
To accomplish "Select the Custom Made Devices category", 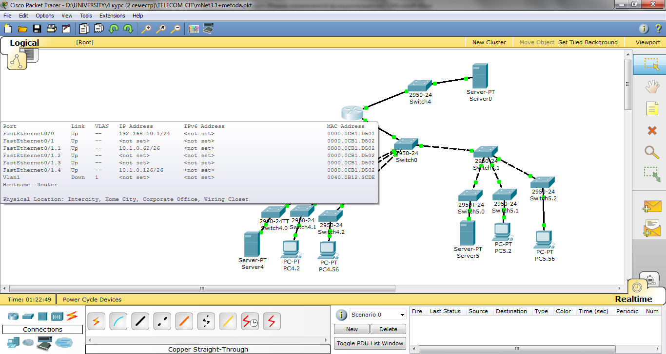I will coord(44,342).
